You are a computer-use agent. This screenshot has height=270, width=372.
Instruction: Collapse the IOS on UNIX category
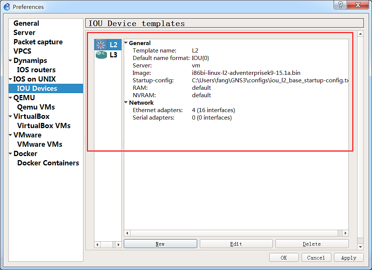pos(10,79)
